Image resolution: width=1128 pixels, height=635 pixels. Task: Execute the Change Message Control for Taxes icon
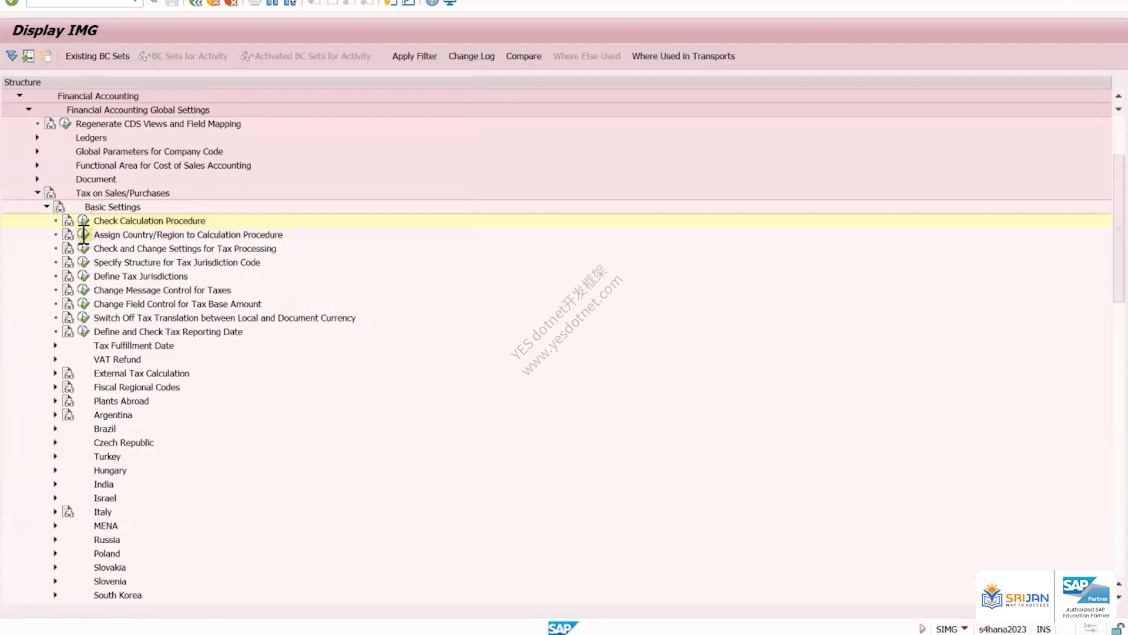coord(83,290)
